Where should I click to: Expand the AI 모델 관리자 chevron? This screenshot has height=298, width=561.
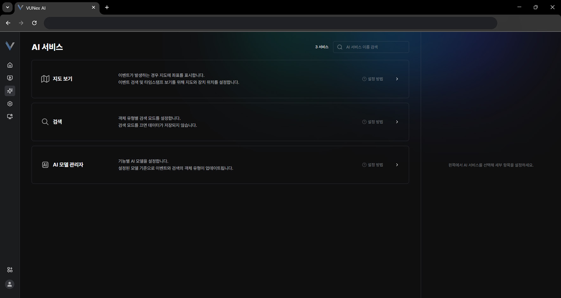[397, 165]
